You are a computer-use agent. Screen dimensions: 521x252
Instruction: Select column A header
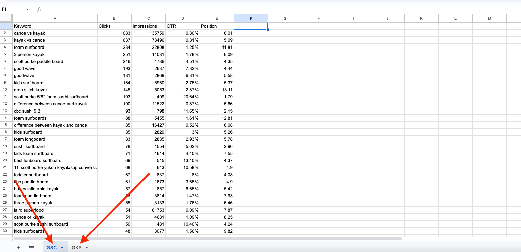55,18
